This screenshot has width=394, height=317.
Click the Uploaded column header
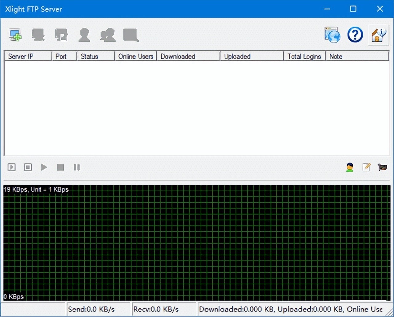251,56
